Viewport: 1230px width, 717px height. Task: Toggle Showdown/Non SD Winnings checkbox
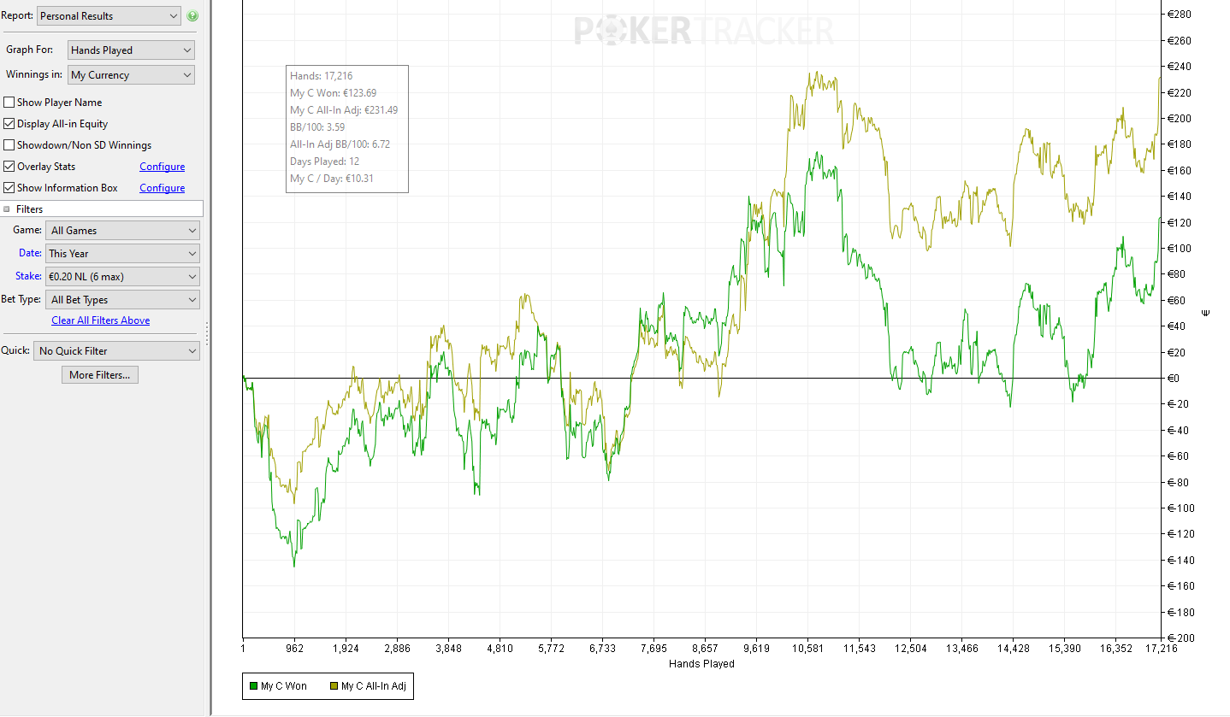pyautogui.click(x=9, y=145)
